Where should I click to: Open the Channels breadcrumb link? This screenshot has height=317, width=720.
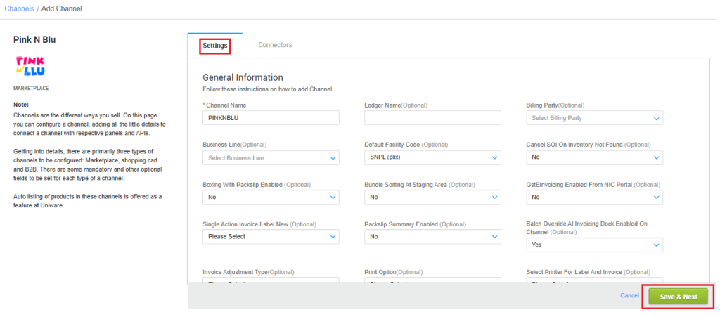[x=19, y=8]
